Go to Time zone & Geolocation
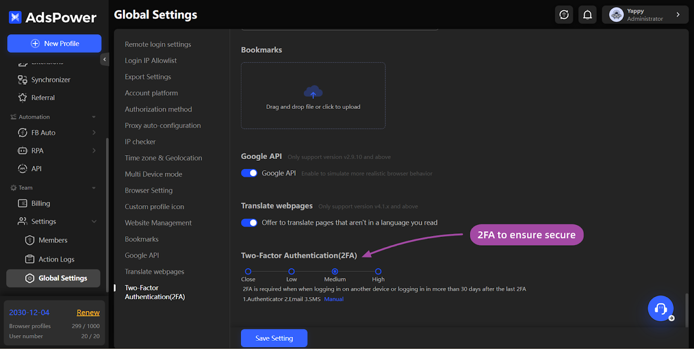 [164, 158]
